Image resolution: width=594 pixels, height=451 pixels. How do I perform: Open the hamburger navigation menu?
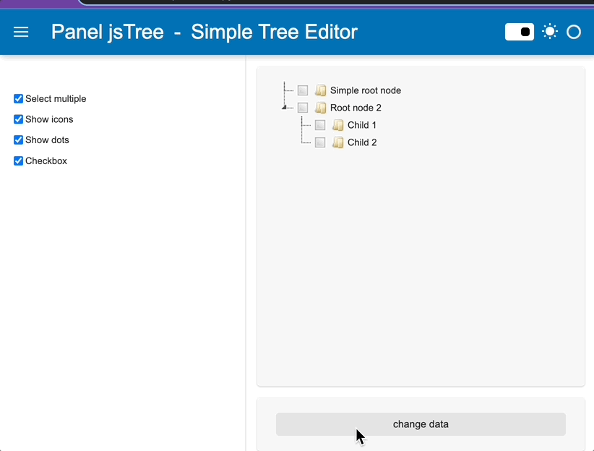20,32
